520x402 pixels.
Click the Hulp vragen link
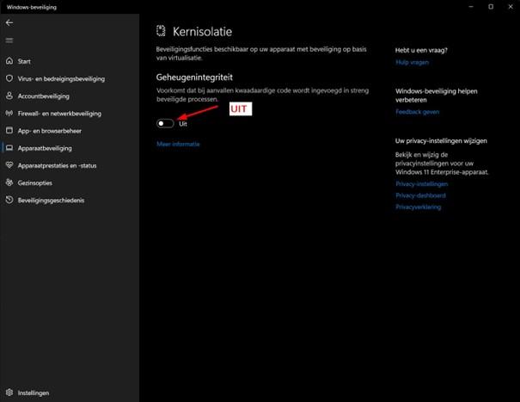412,62
